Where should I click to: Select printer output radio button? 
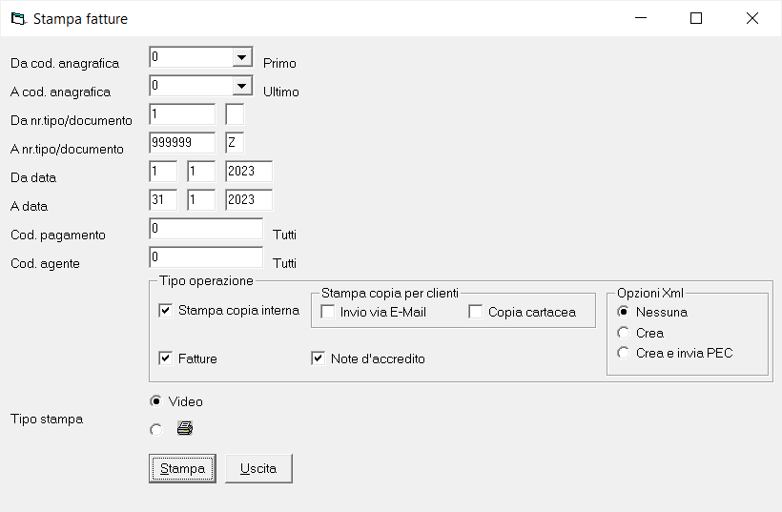pos(156,430)
